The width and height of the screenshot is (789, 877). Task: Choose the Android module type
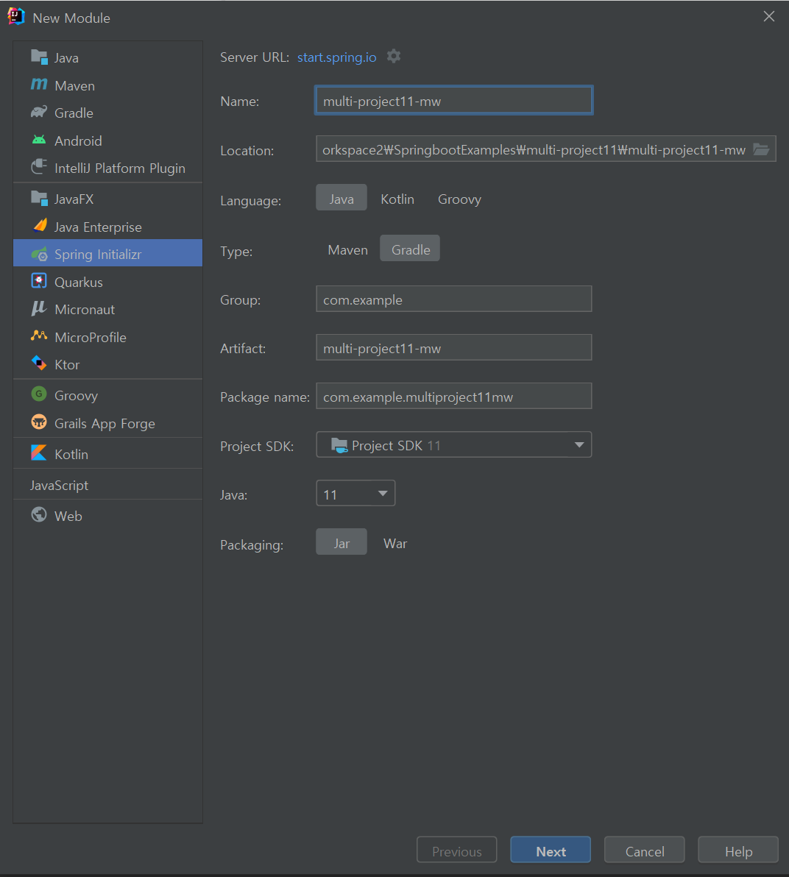tap(77, 140)
